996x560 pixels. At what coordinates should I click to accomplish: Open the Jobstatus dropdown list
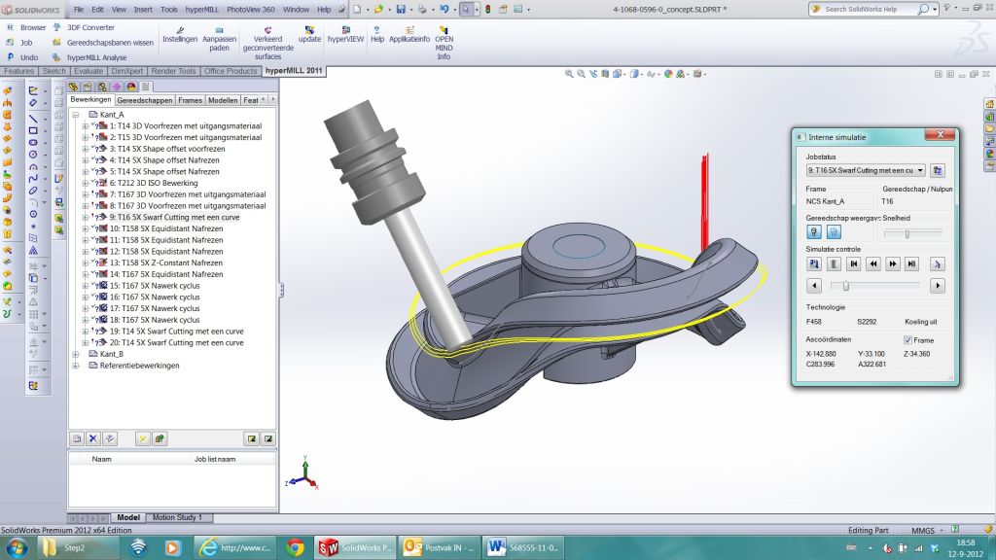pyautogui.click(x=920, y=170)
